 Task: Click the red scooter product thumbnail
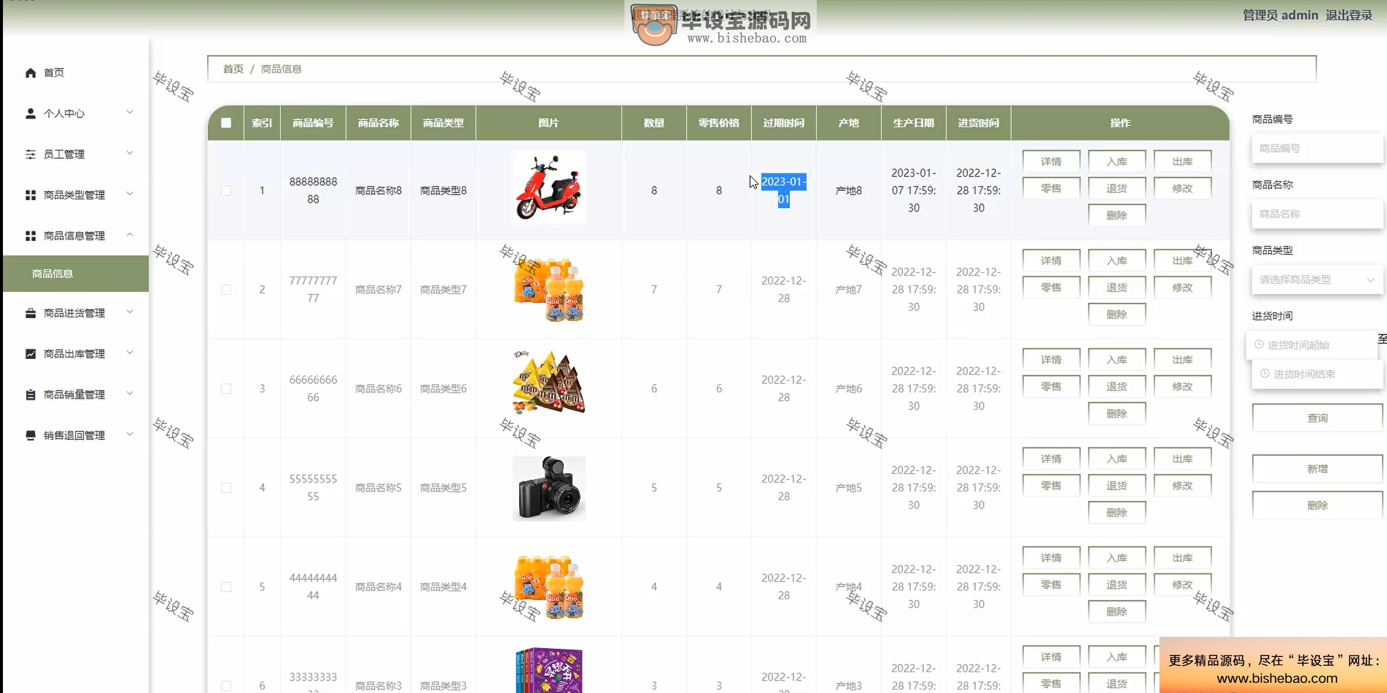pyautogui.click(x=549, y=188)
